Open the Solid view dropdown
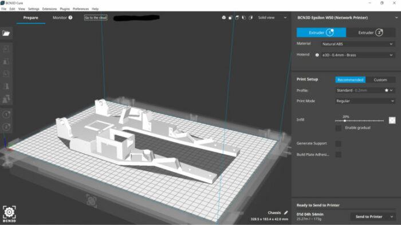401x225 pixels. [x=272, y=18]
